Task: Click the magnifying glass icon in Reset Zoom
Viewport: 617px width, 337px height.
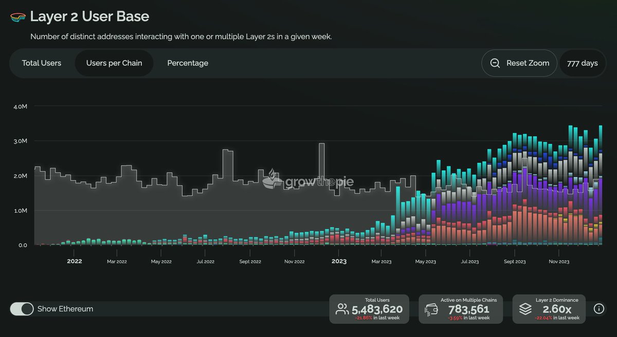Action: click(x=495, y=63)
